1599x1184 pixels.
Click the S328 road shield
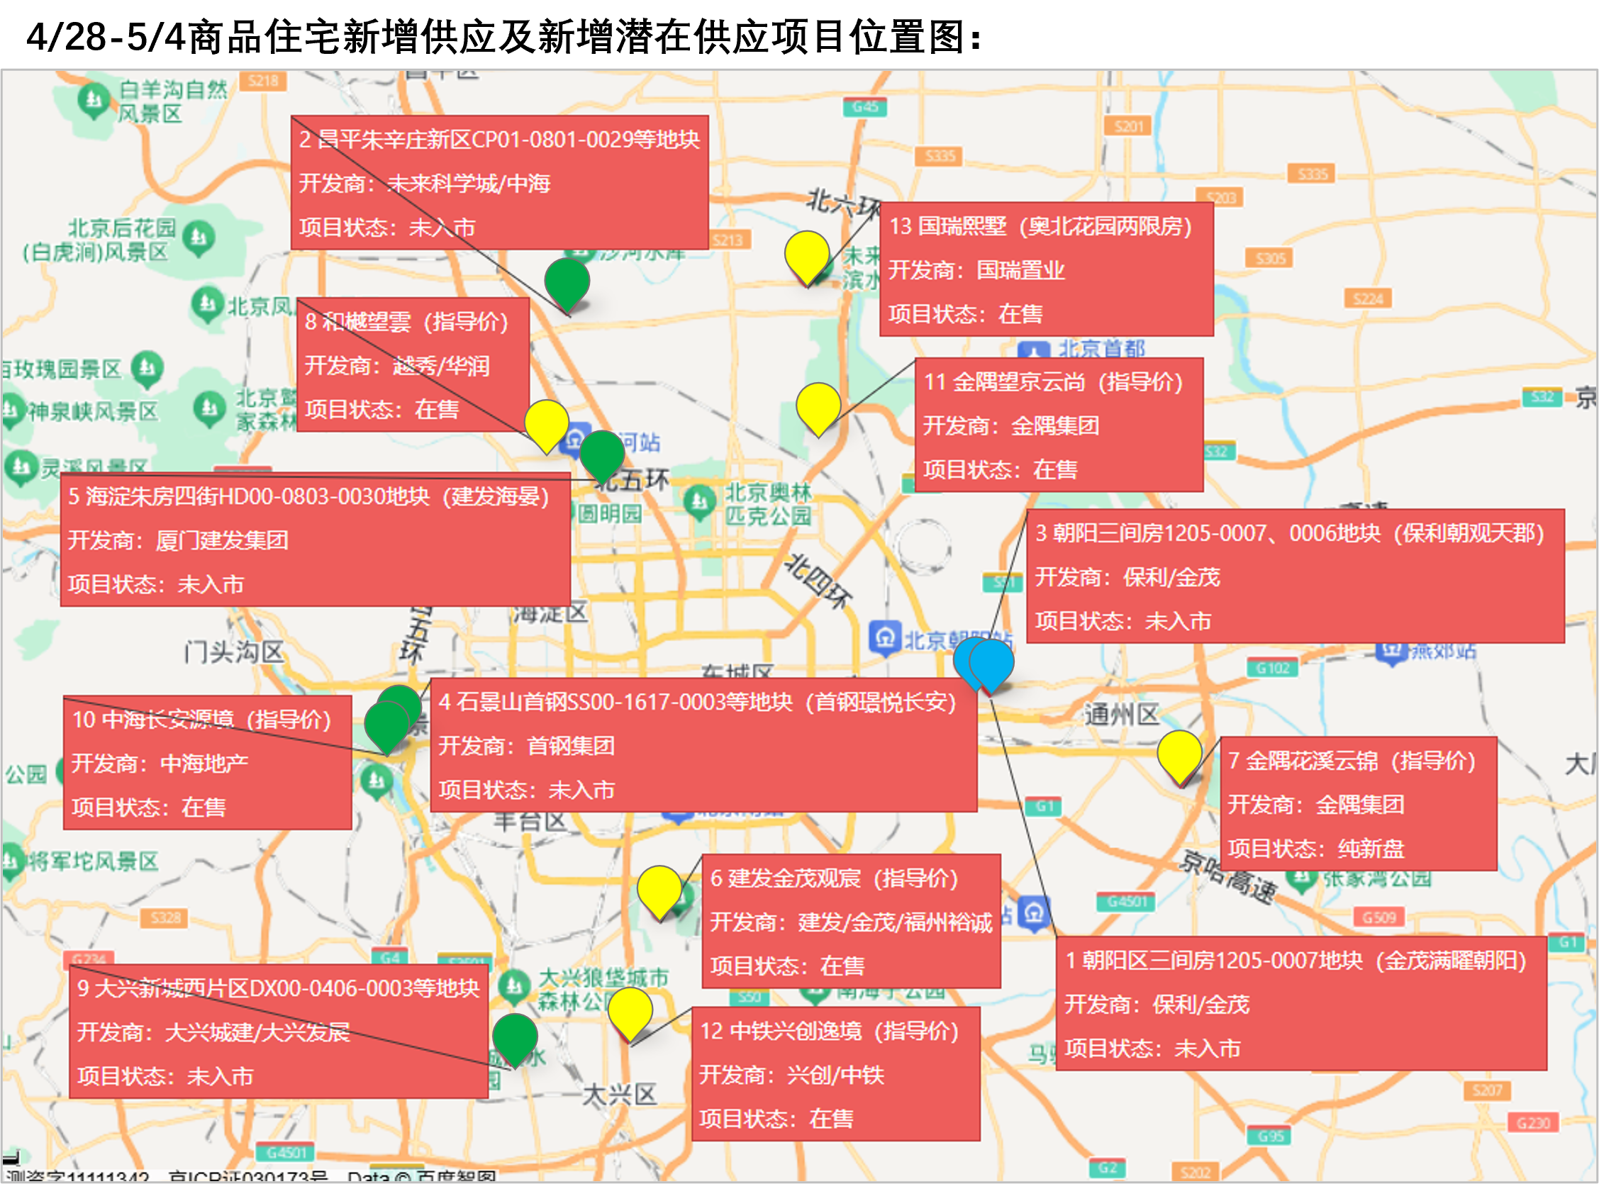coord(165,917)
